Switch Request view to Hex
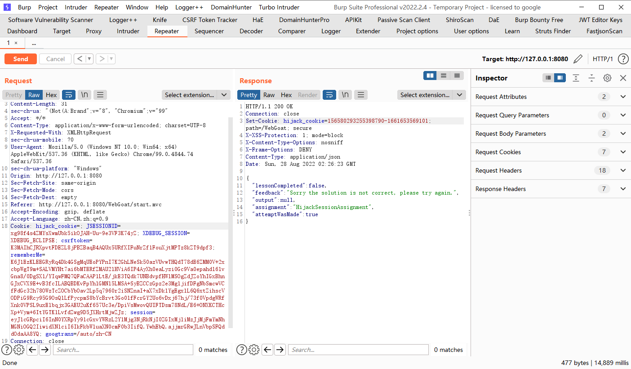 pyautogui.click(x=51, y=95)
